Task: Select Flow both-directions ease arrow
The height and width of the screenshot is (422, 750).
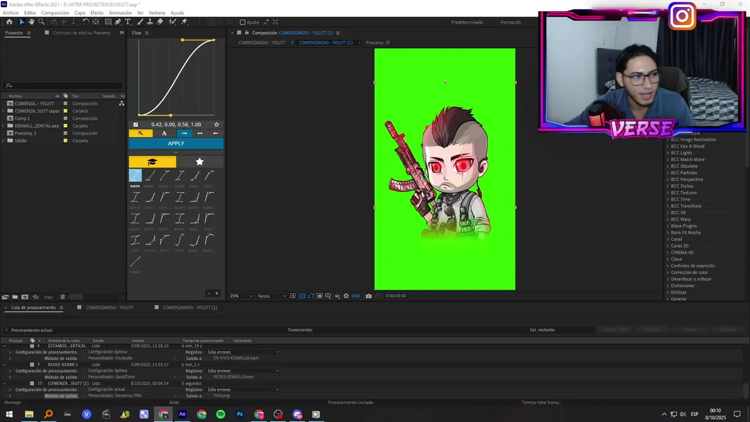Action: [200, 133]
